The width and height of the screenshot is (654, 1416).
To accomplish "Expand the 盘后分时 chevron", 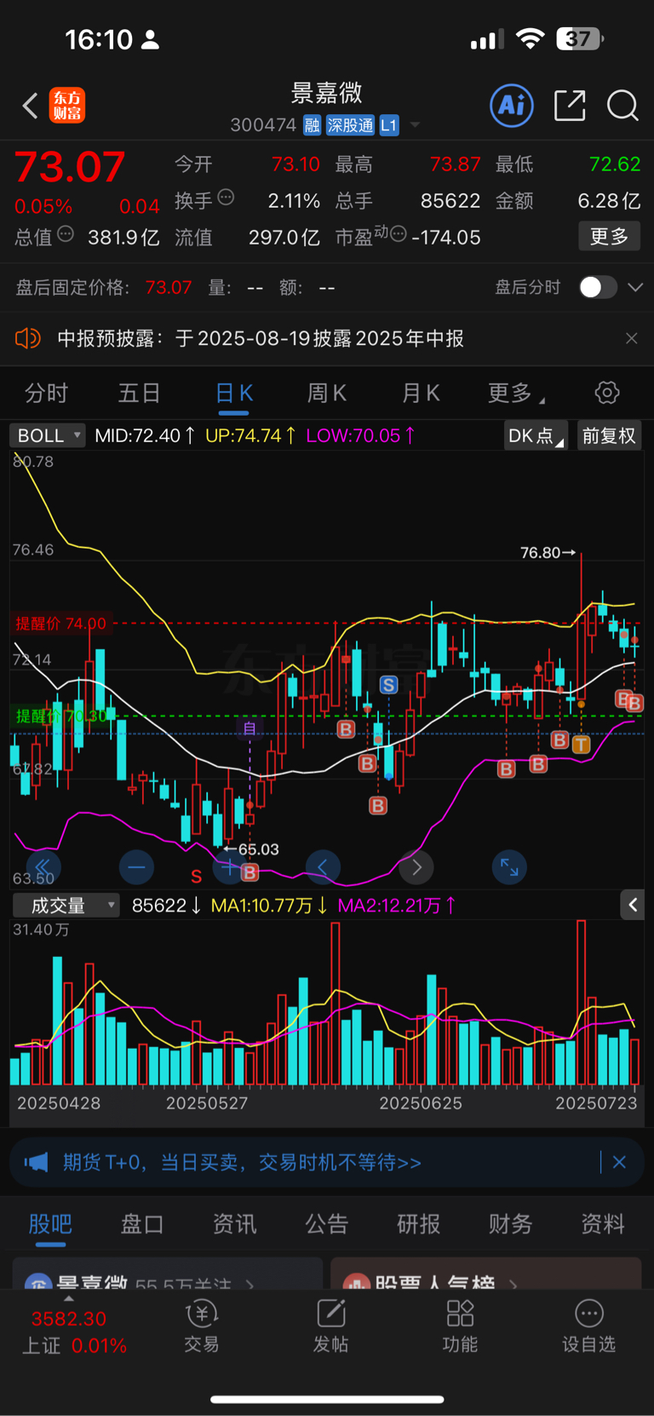I will [635, 287].
